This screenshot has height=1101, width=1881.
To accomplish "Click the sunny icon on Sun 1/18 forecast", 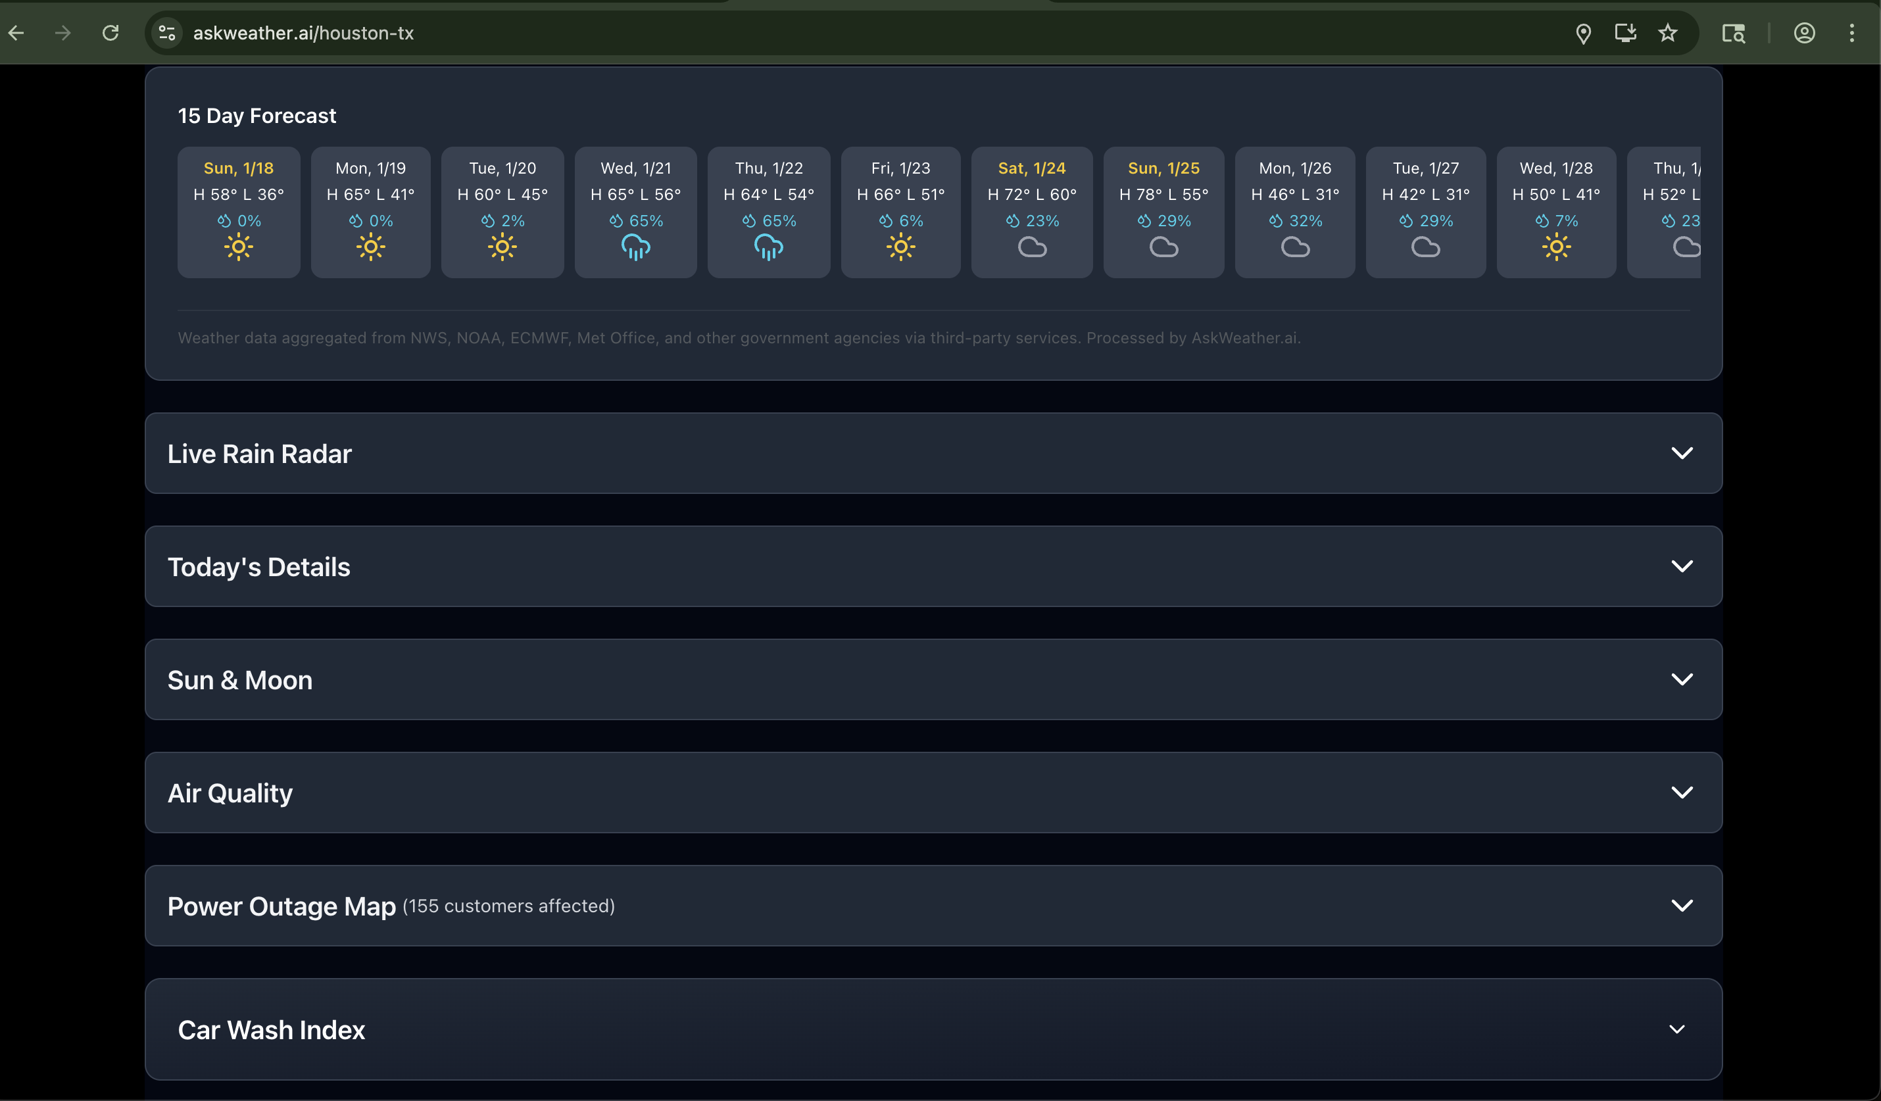I will (238, 247).
